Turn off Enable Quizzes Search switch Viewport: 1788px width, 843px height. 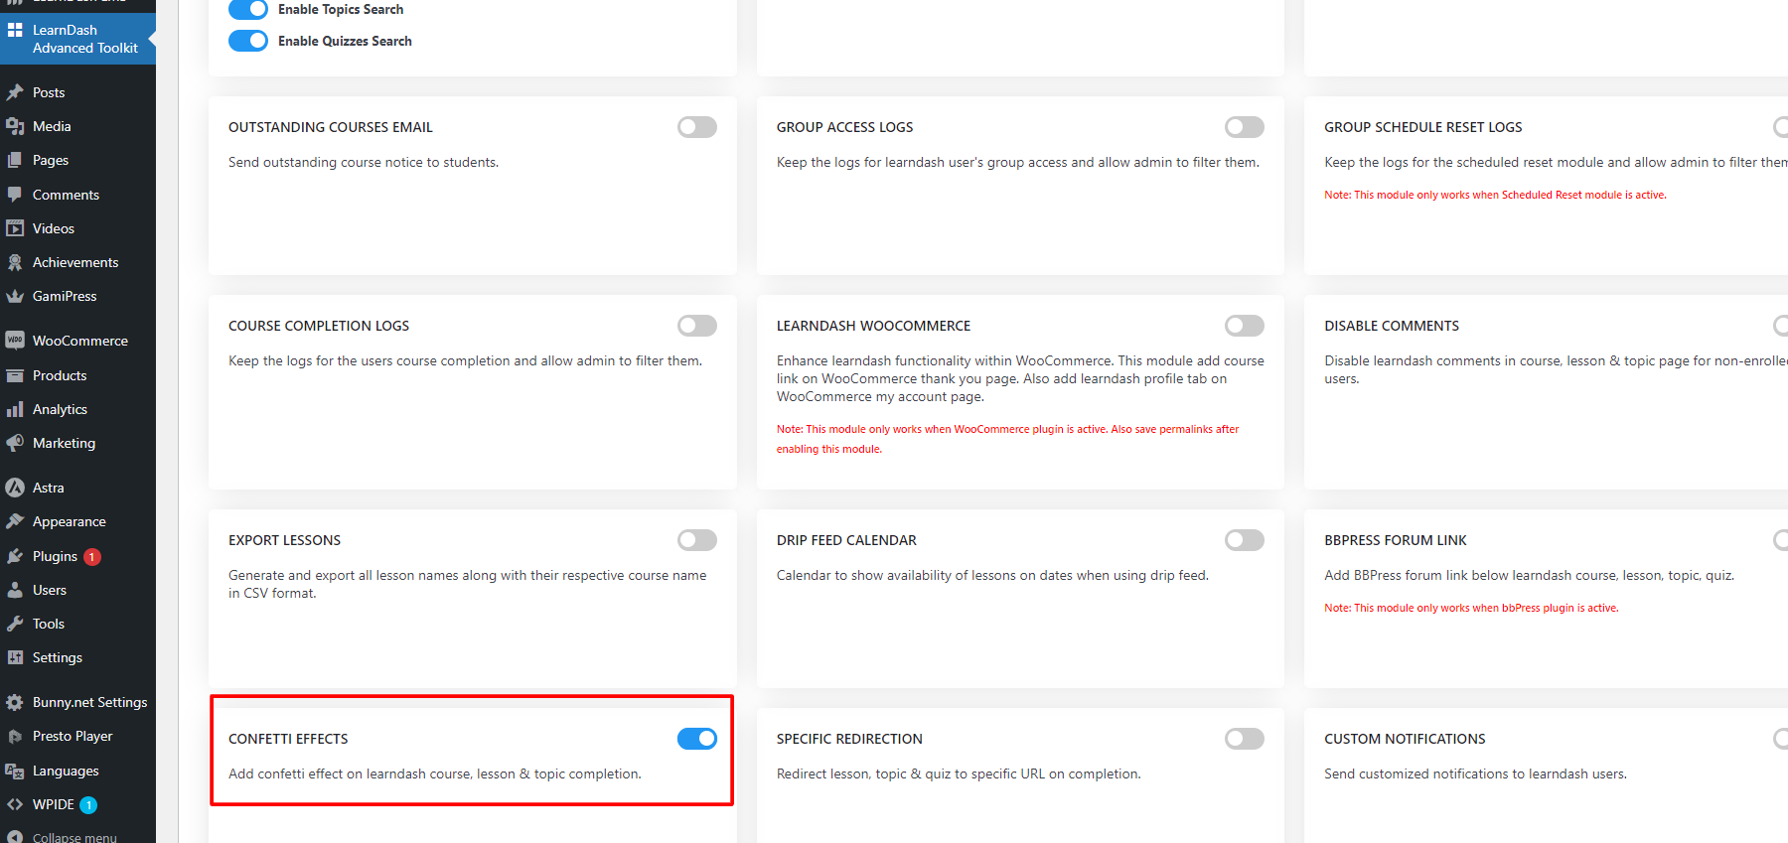coord(248,41)
